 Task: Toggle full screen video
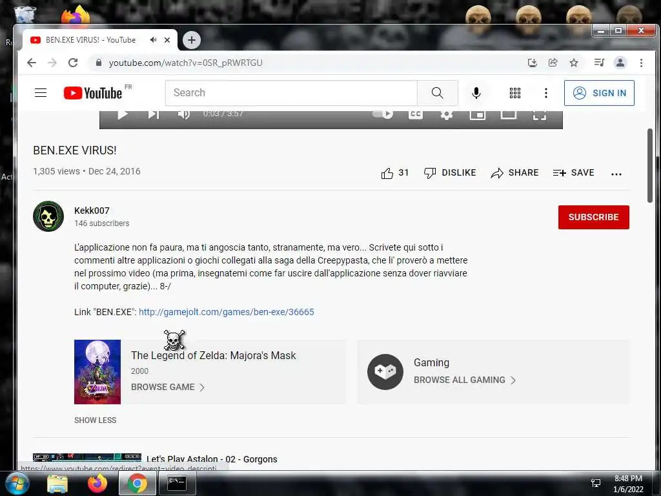pos(540,115)
